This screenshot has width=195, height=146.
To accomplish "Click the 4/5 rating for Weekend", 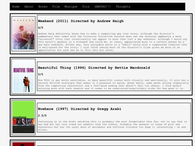I will click(x=40, y=28).
